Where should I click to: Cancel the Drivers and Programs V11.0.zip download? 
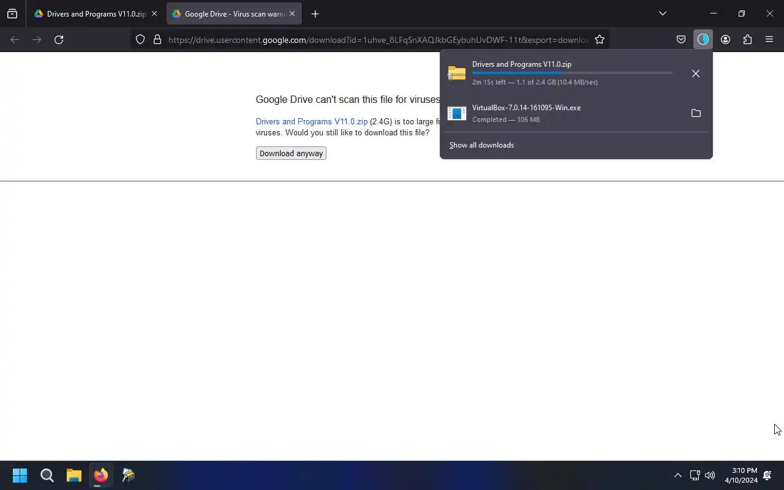(x=695, y=73)
